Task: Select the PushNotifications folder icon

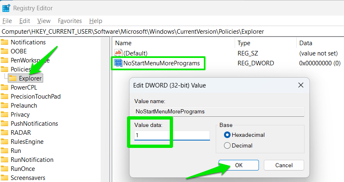Action: tap(5, 123)
